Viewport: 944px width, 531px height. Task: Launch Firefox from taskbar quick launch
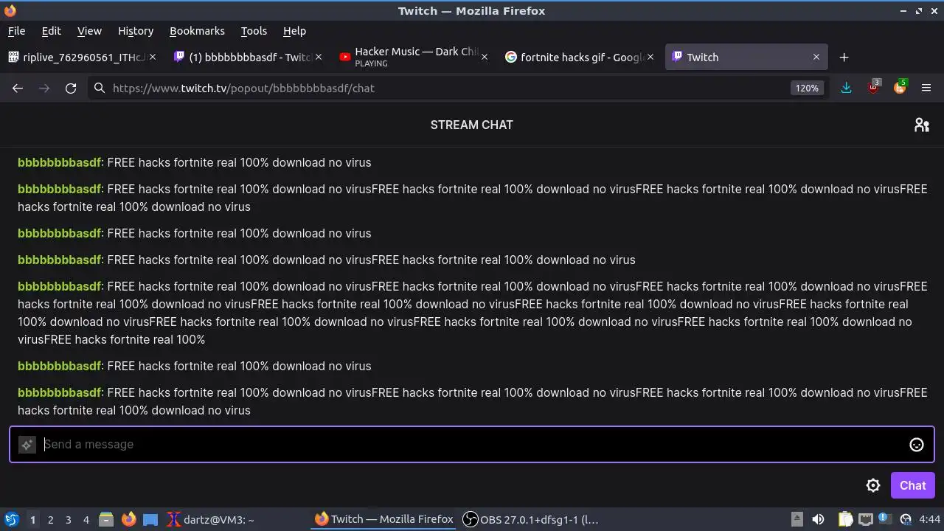click(x=128, y=519)
